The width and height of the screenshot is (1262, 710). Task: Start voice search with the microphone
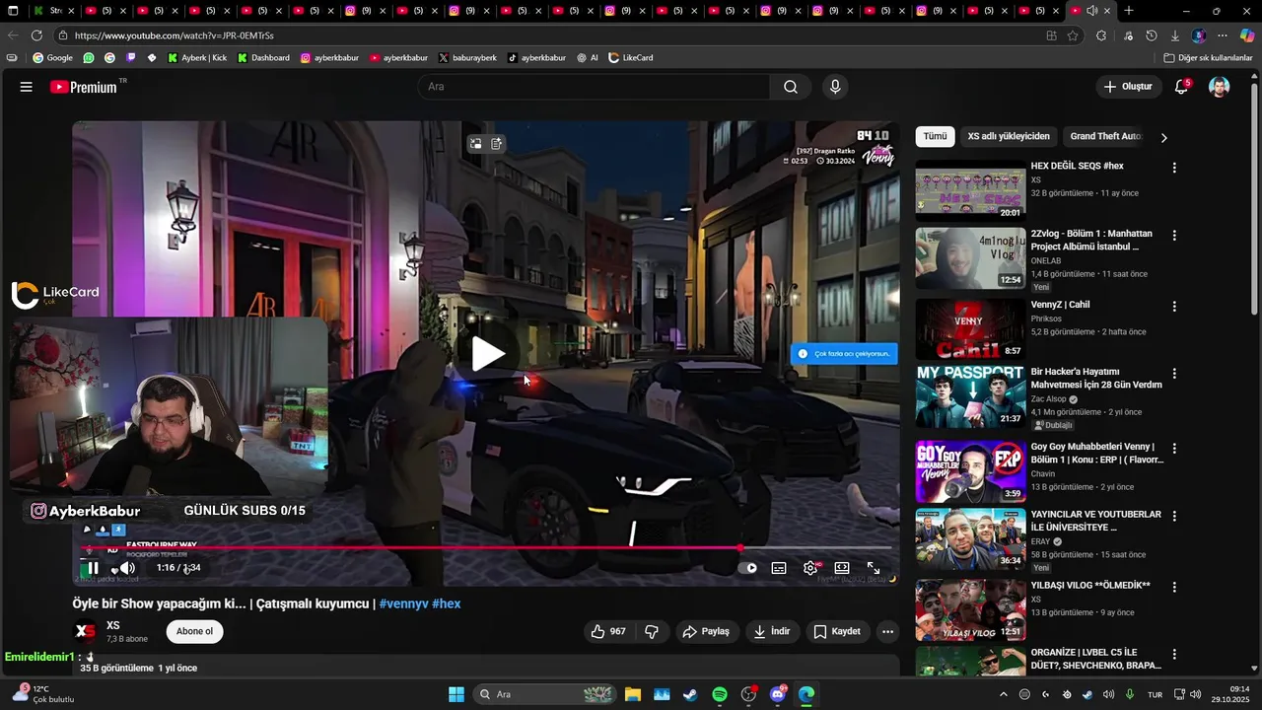[x=835, y=87]
